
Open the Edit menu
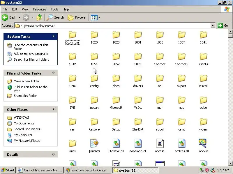click(x=15, y=9)
